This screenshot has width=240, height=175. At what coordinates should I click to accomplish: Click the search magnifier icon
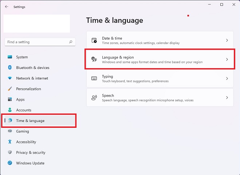(71, 42)
